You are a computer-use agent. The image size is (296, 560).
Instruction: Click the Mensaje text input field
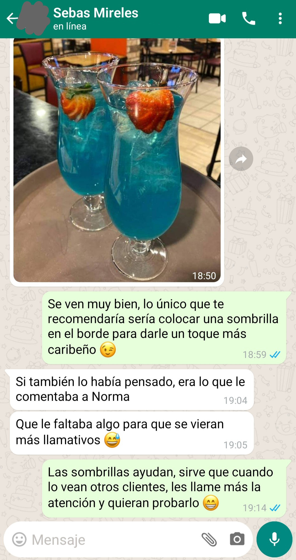click(x=110, y=539)
